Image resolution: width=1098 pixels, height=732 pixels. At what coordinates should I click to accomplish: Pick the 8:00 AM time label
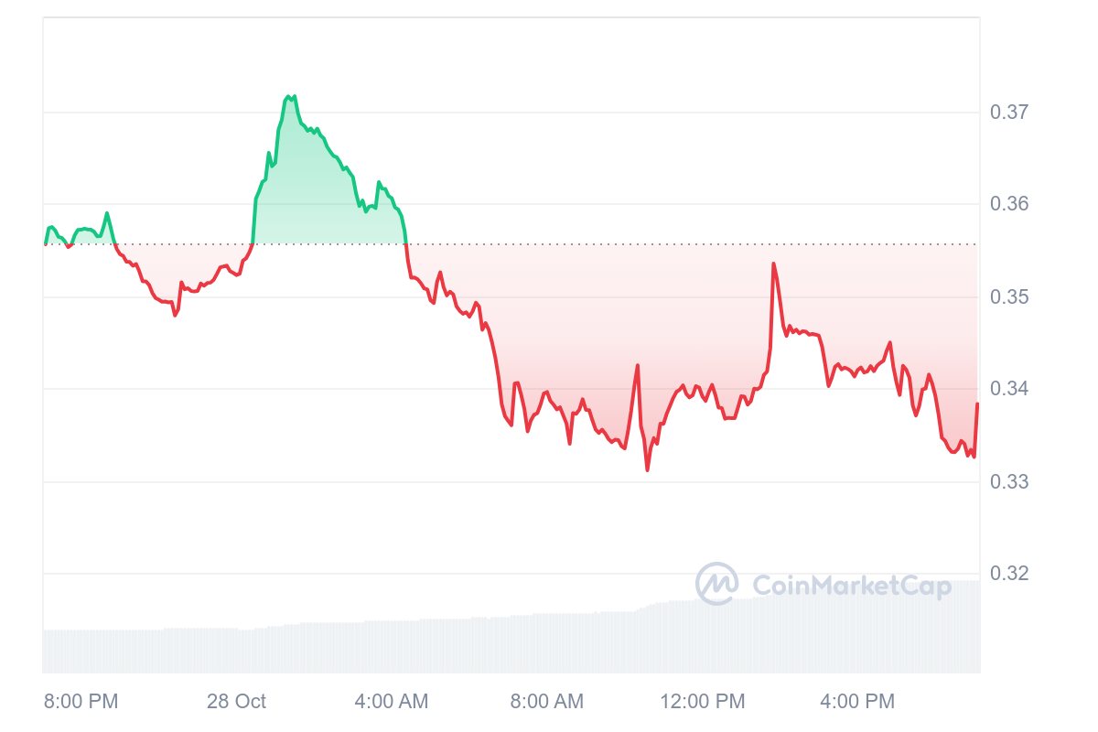(x=546, y=702)
